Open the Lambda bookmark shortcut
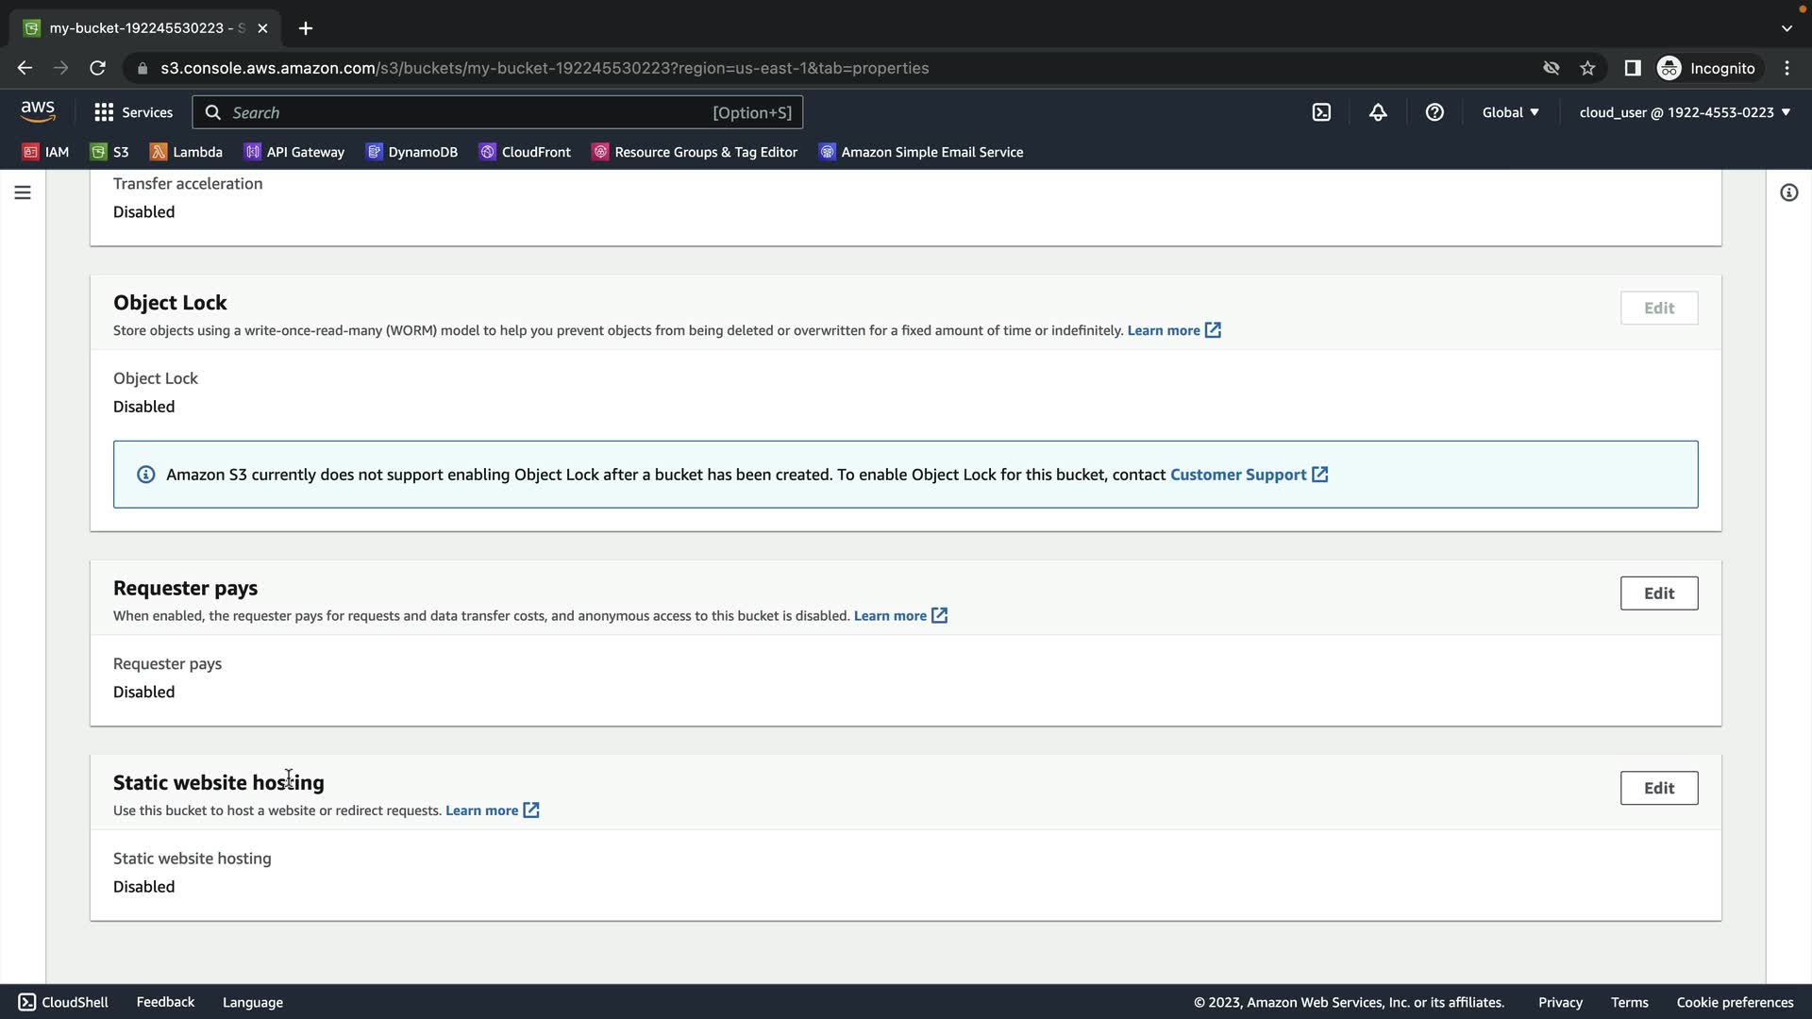Viewport: 1812px width, 1019px height. click(187, 152)
